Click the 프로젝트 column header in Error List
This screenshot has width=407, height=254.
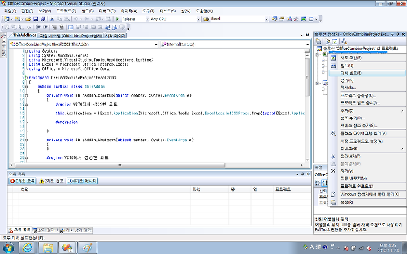pos(292,190)
